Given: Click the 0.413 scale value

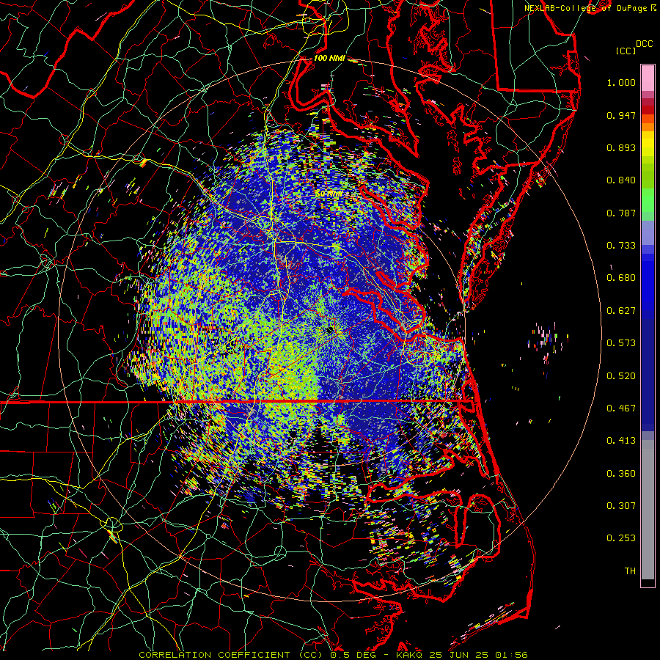Looking at the screenshot, I should pos(621,441).
